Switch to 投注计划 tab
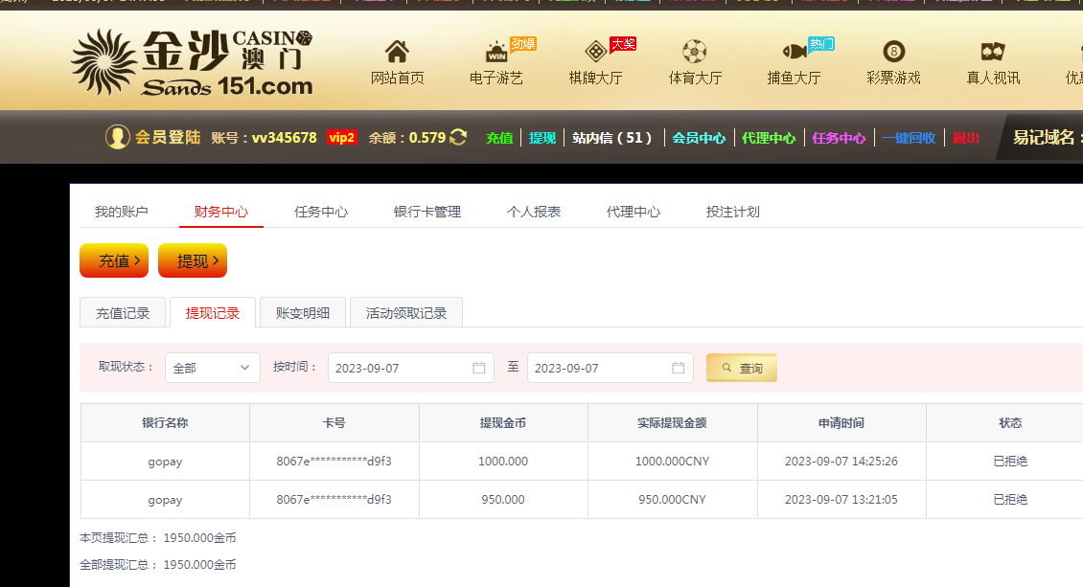 [733, 212]
